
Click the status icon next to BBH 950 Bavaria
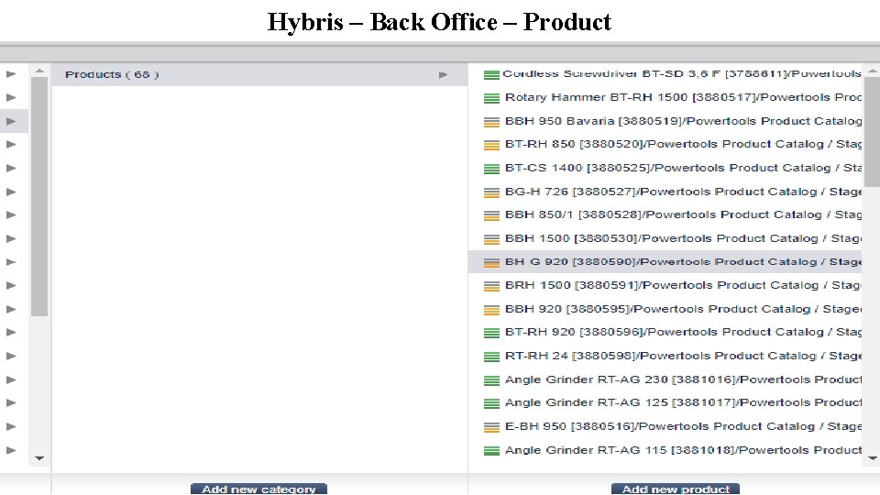tap(491, 122)
